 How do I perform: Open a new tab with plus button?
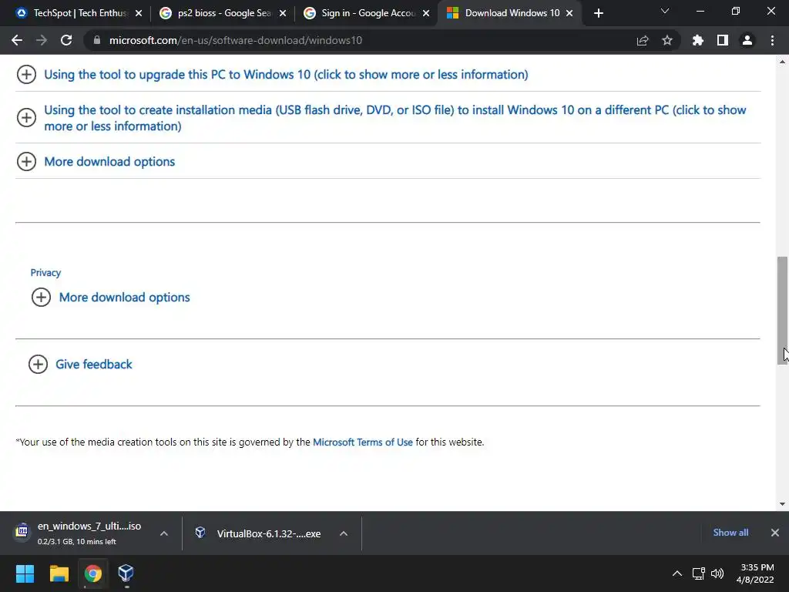click(598, 13)
